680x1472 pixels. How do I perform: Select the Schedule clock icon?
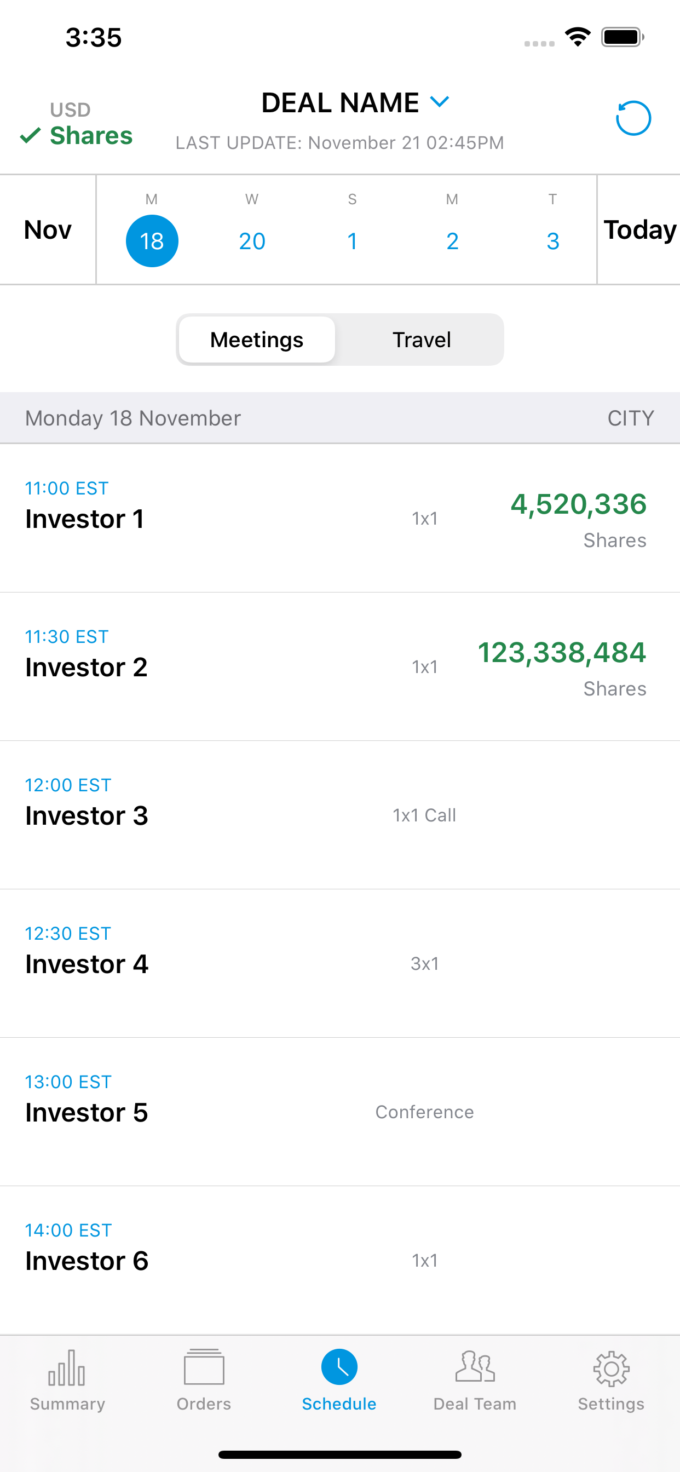339,1367
